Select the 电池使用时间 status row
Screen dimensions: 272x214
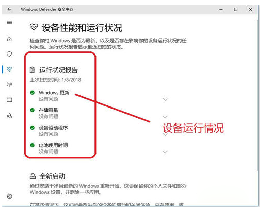coord(99,148)
